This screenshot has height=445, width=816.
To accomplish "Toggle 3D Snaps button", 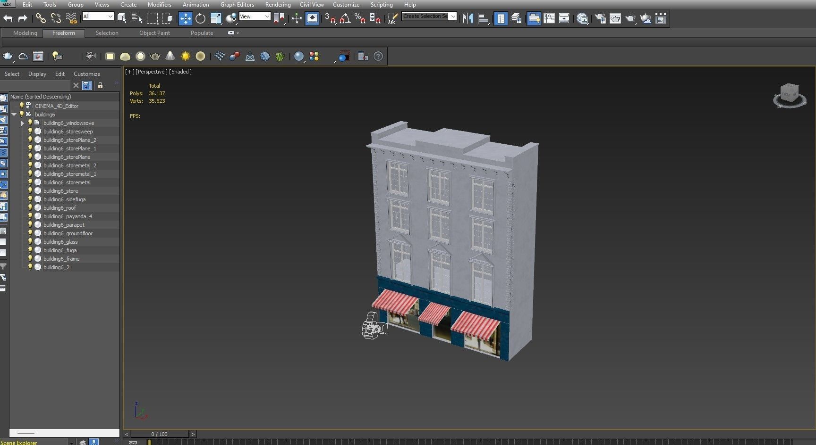I will click(x=330, y=18).
